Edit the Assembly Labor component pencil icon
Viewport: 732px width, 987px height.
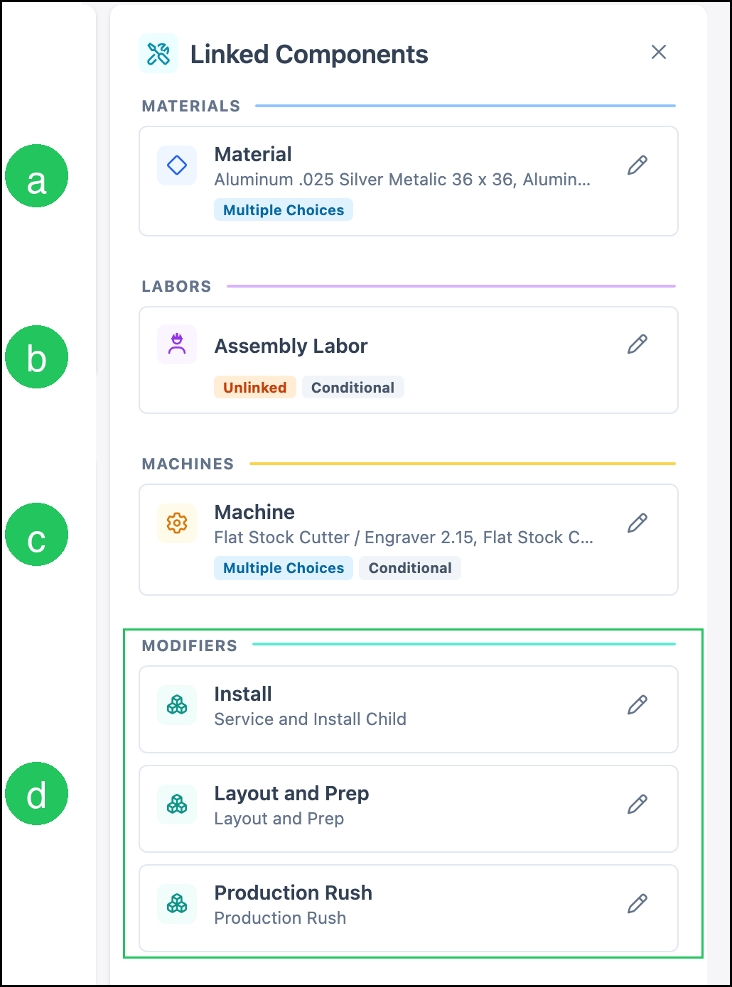[x=637, y=344]
